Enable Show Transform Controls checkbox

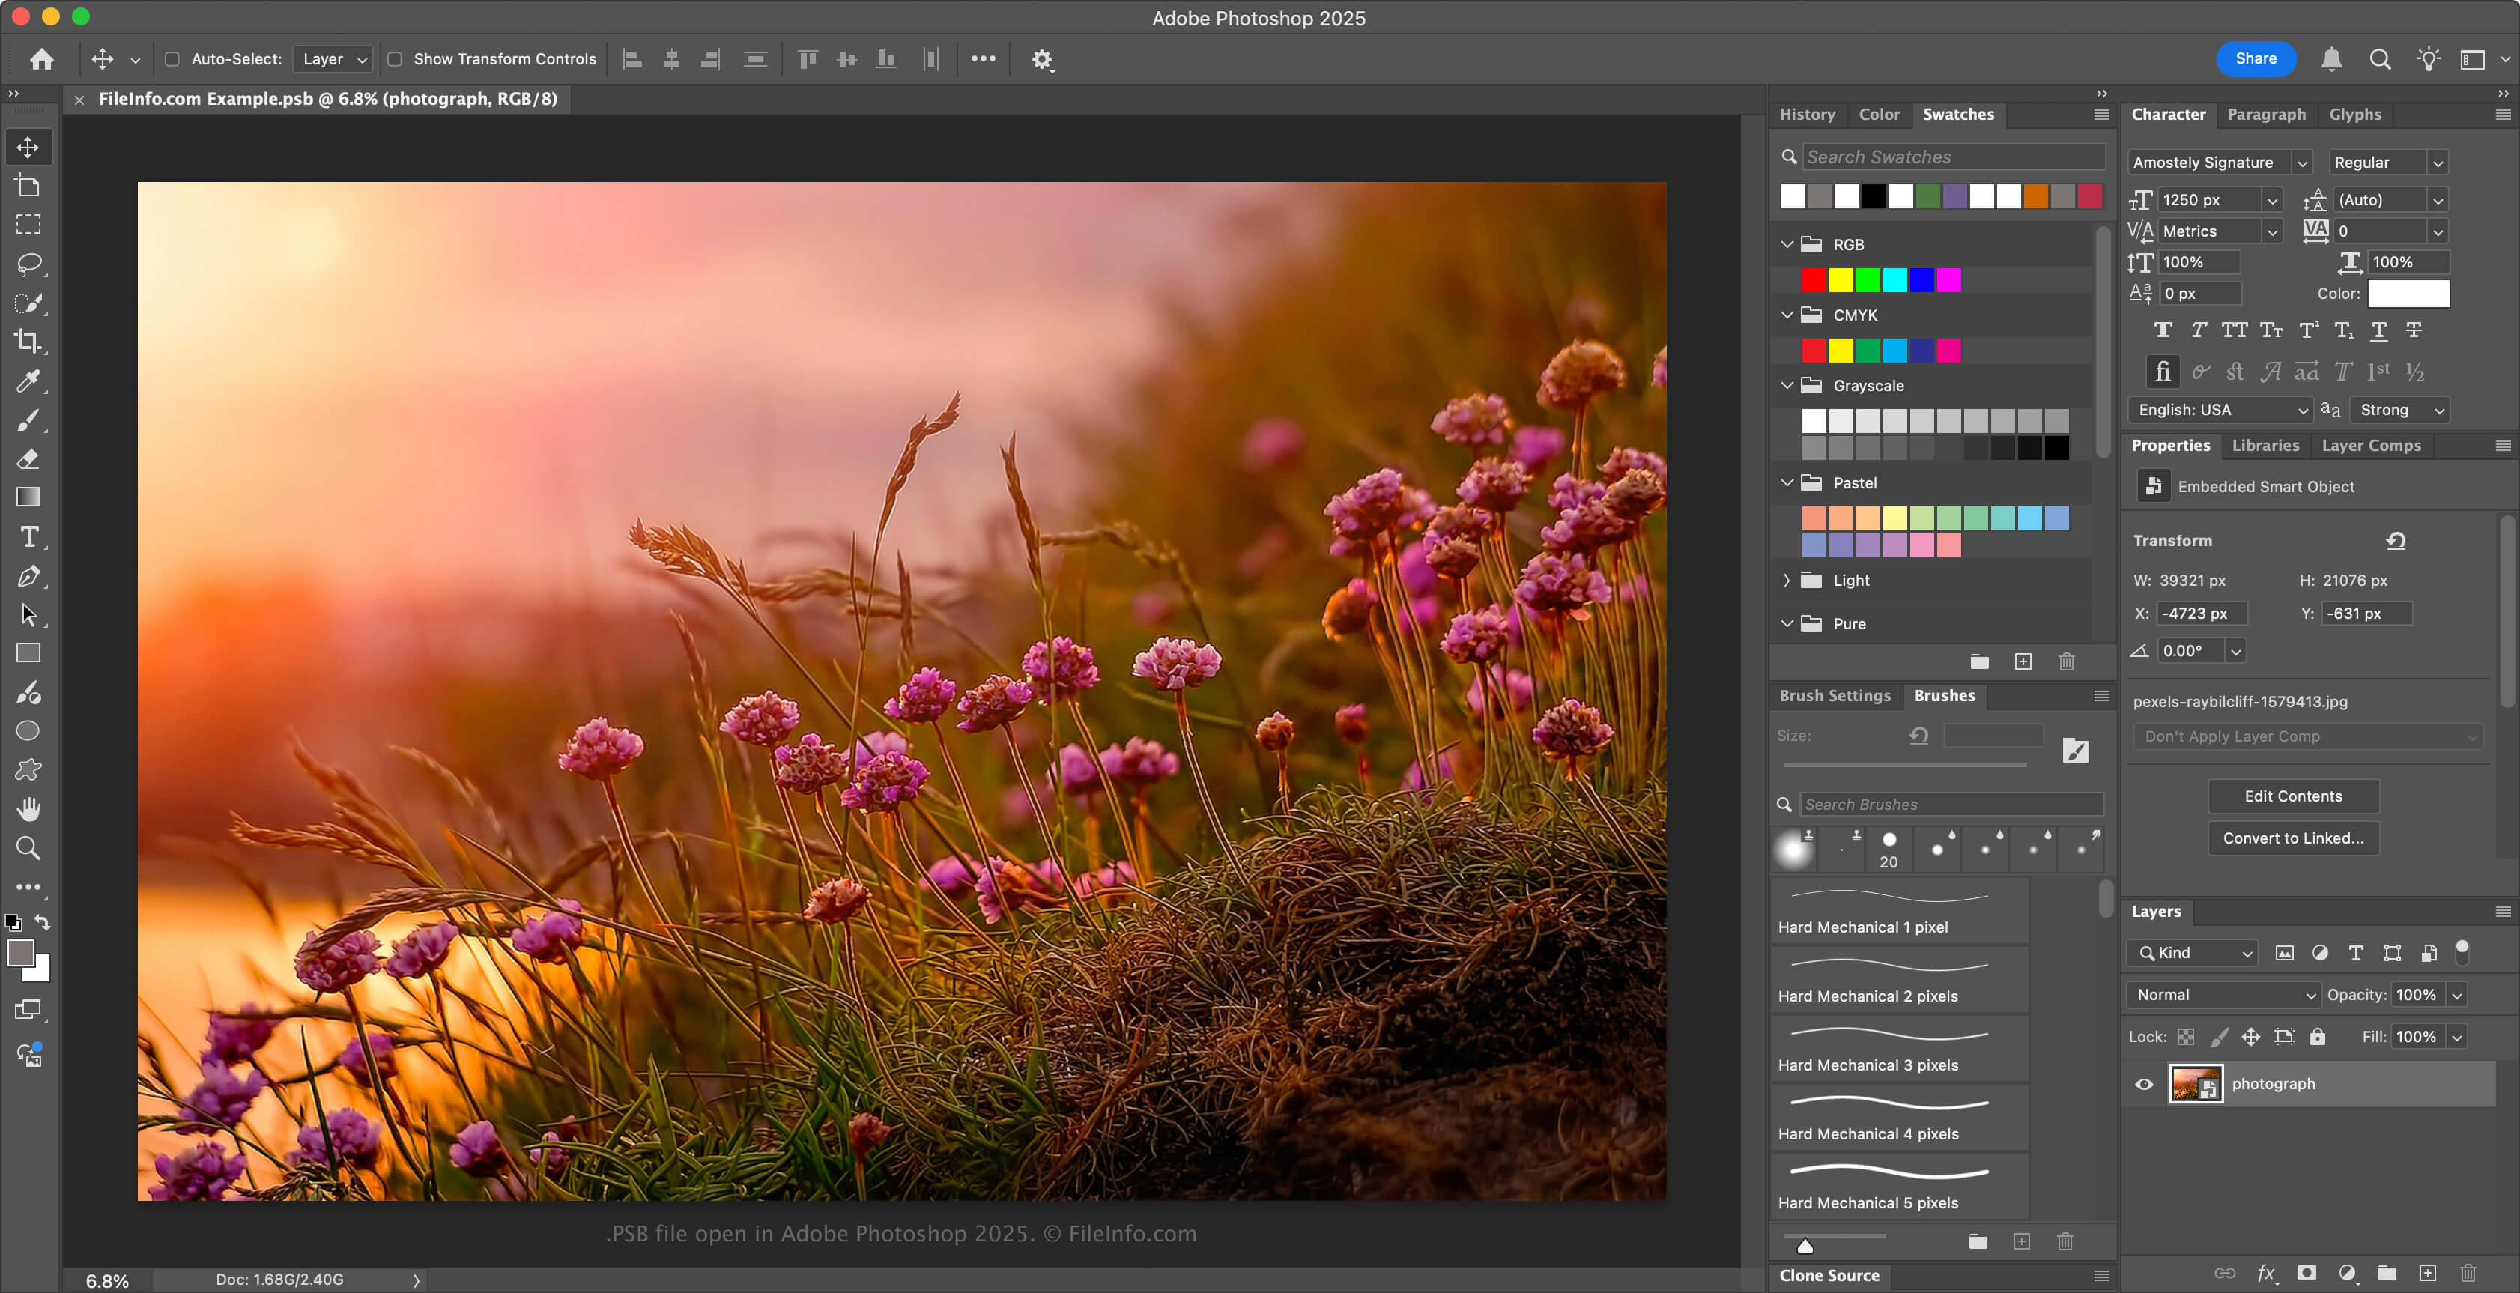[x=396, y=58]
